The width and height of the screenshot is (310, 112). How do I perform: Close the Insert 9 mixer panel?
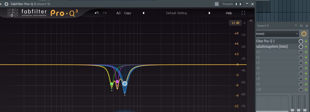(307, 26)
